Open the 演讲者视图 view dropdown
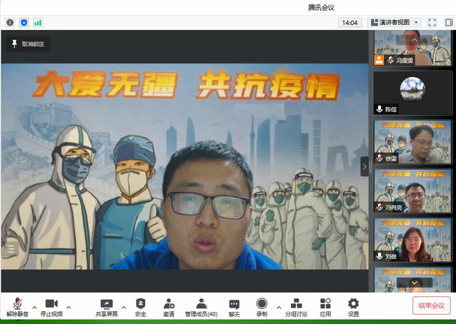 tap(395, 23)
